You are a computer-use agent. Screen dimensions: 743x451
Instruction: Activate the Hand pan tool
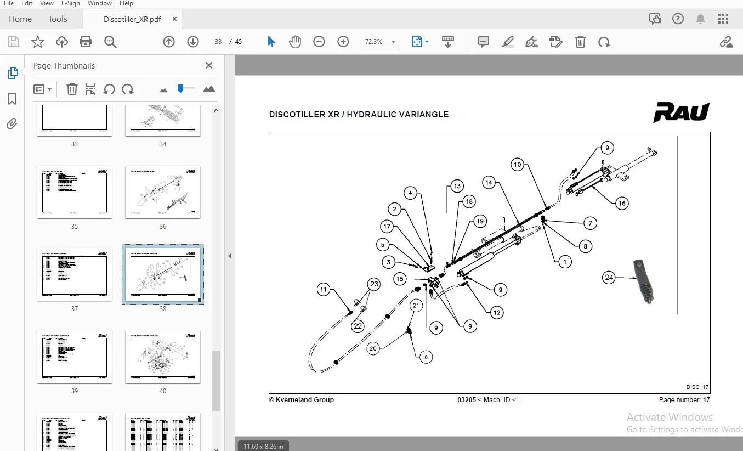295,42
